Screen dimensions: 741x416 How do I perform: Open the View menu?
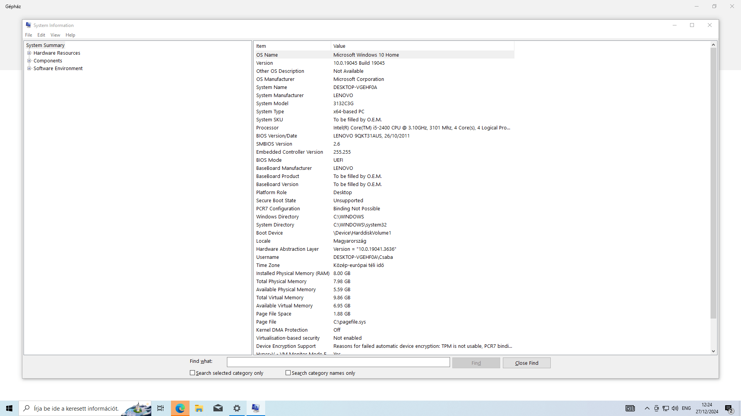[x=55, y=35]
